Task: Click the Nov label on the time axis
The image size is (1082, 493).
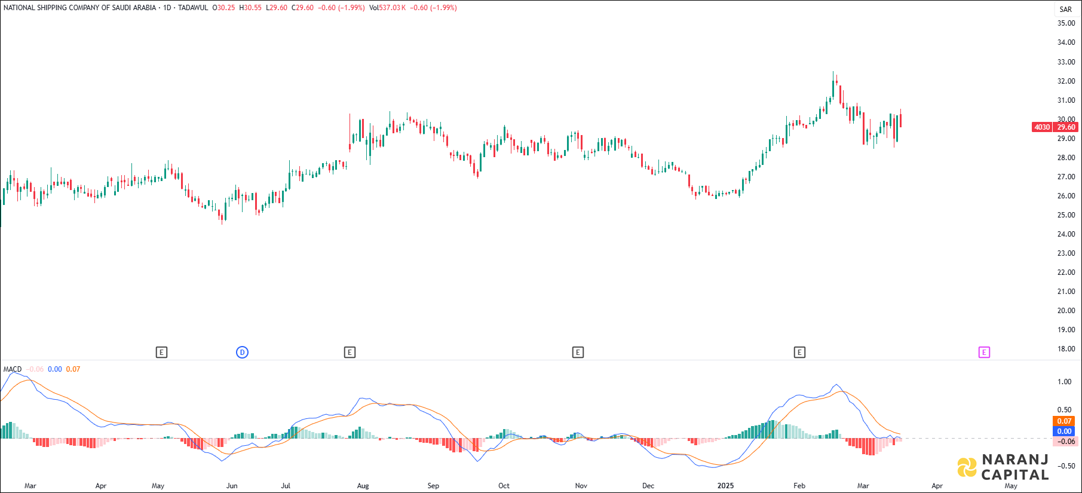Action: (x=581, y=486)
